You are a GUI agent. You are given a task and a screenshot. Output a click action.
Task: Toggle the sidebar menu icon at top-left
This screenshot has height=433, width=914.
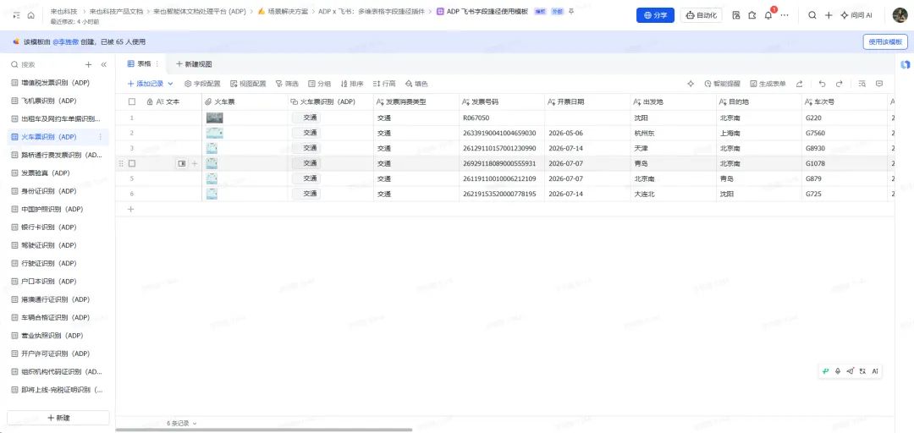(x=16, y=16)
